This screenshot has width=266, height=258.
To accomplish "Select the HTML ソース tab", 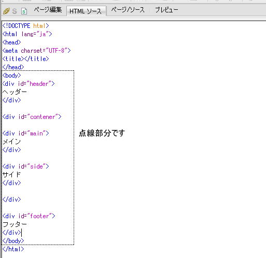I will coord(86,11).
